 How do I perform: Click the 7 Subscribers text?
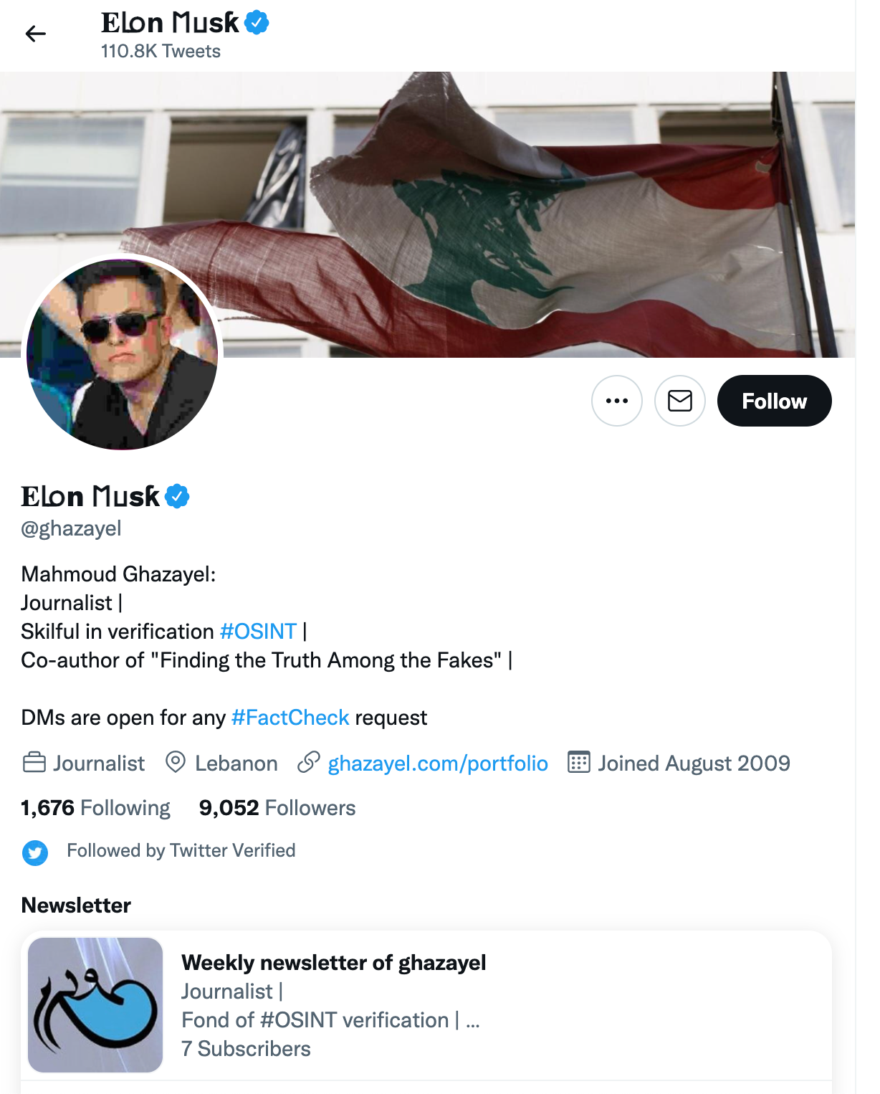coord(246,1049)
